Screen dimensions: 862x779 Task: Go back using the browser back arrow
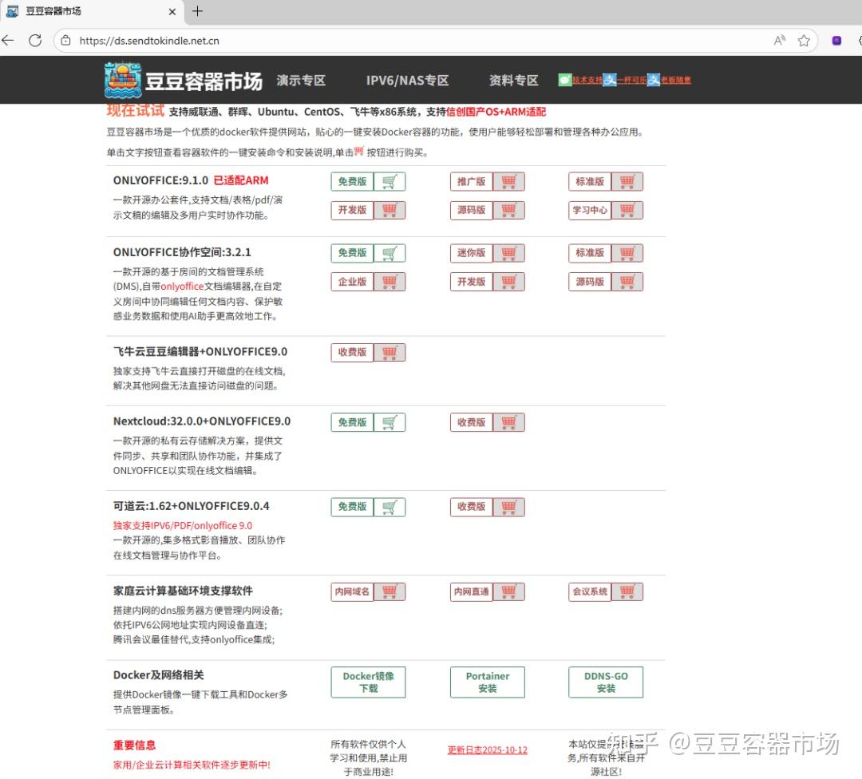(8, 41)
